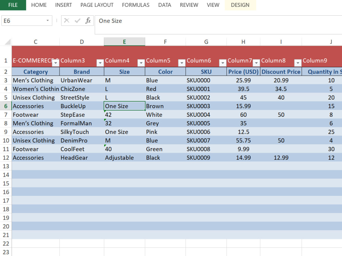
Task: Select the Category header cell
Action: [36, 72]
